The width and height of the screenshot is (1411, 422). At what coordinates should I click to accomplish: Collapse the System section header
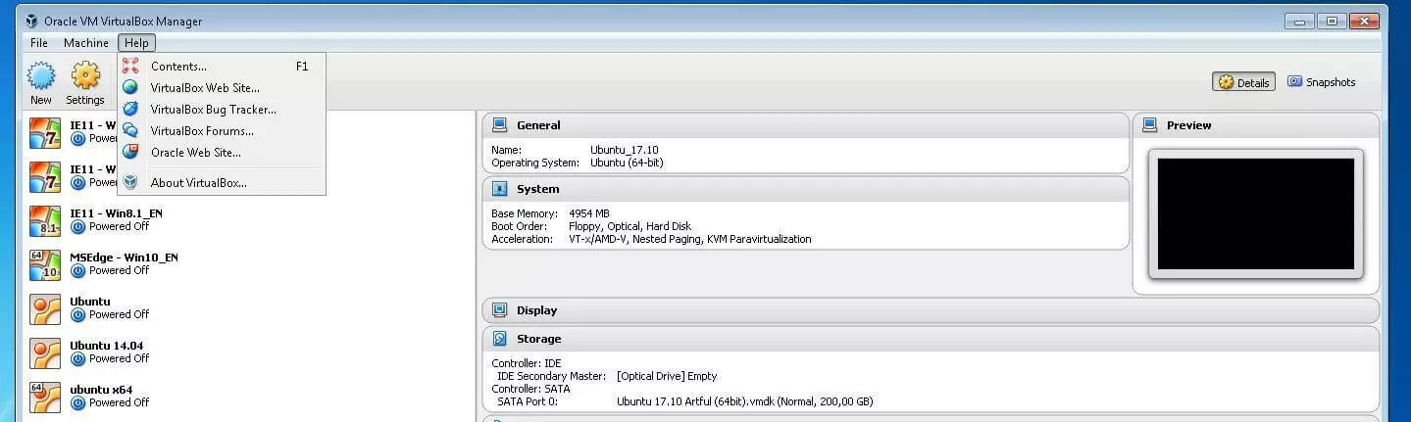coord(804,189)
